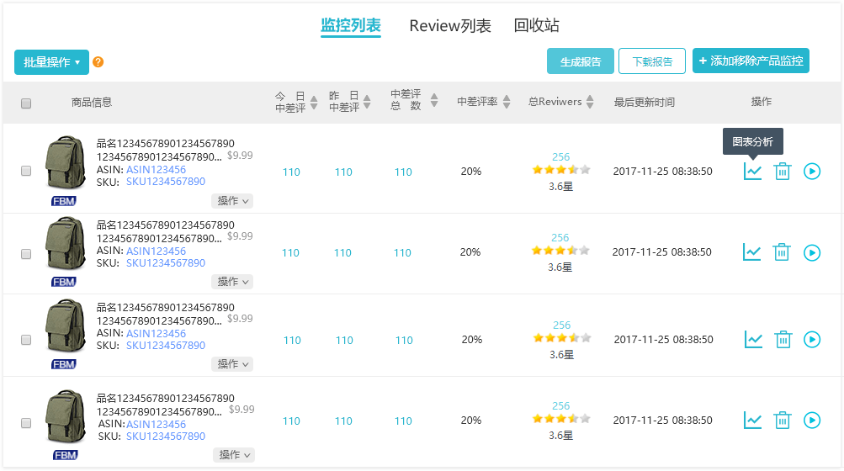Click play icon in the second row
Image resolution: width=844 pixels, height=471 pixels.
point(812,252)
